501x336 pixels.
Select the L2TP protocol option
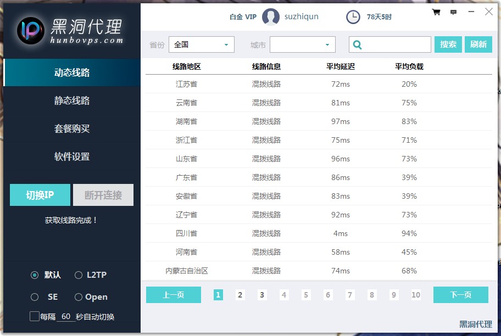coord(79,275)
